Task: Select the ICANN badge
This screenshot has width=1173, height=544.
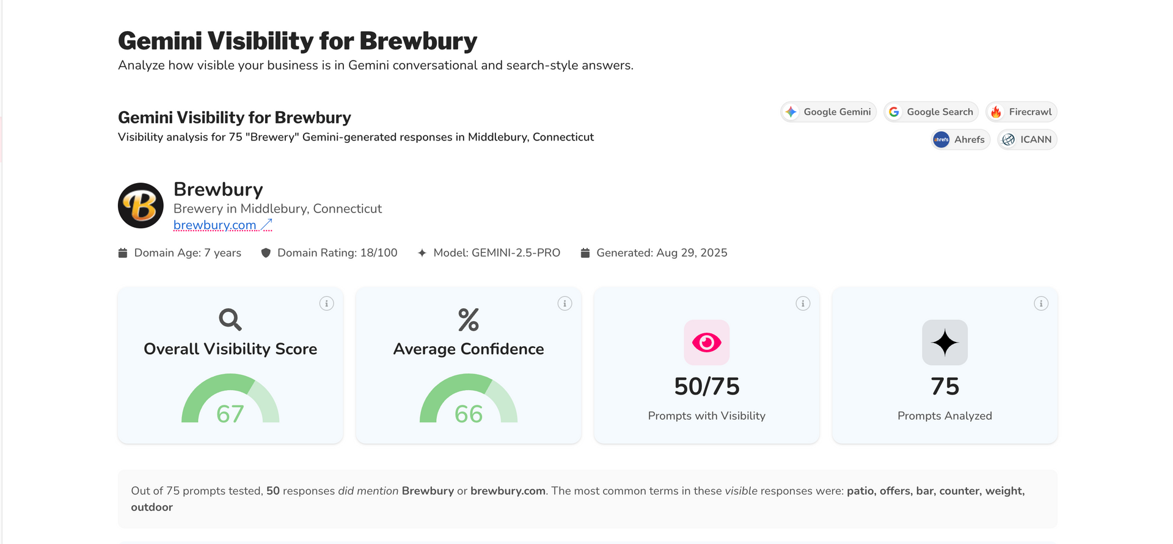Action: click(1028, 140)
